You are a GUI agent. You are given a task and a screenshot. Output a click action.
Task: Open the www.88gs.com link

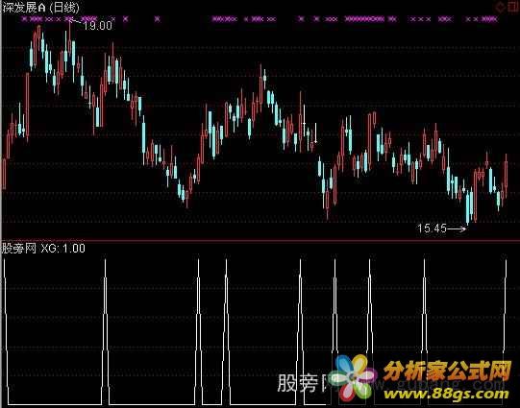(446, 394)
